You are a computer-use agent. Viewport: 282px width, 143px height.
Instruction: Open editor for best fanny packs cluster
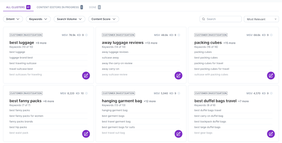tap(86, 134)
